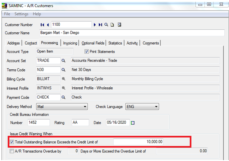Click Terms Code field N30
The height and width of the screenshot is (161, 229).
[48, 70]
